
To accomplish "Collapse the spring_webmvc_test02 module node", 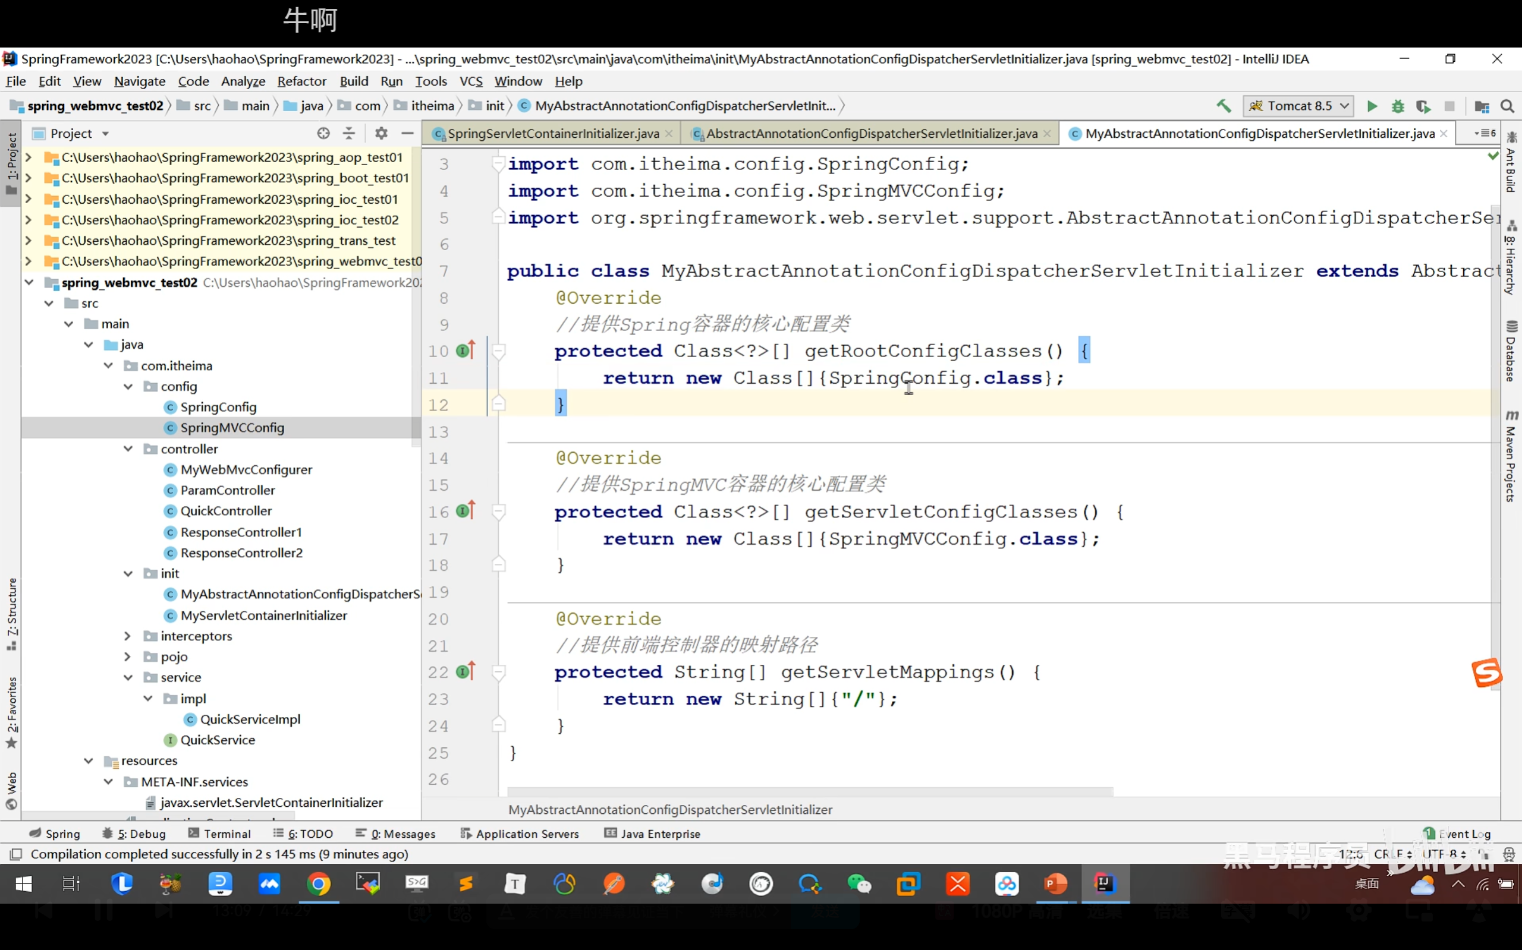I will (29, 282).
